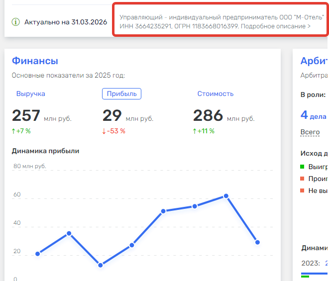Screen dimensions: 329x281
Task: Click the orange Проиг legend square
Action: click(x=302, y=179)
